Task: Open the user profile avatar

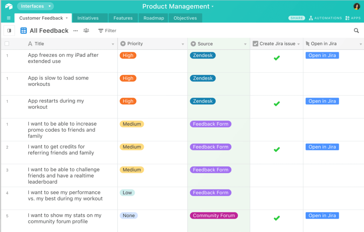Action: [357, 6]
